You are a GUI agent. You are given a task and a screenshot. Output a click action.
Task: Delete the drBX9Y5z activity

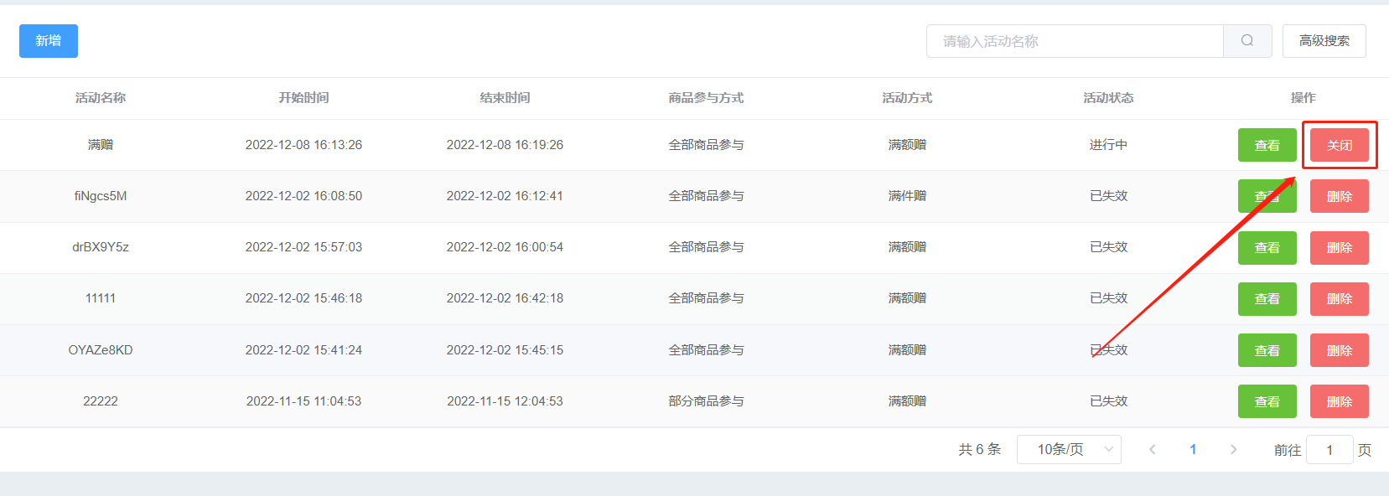click(1340, 248)
